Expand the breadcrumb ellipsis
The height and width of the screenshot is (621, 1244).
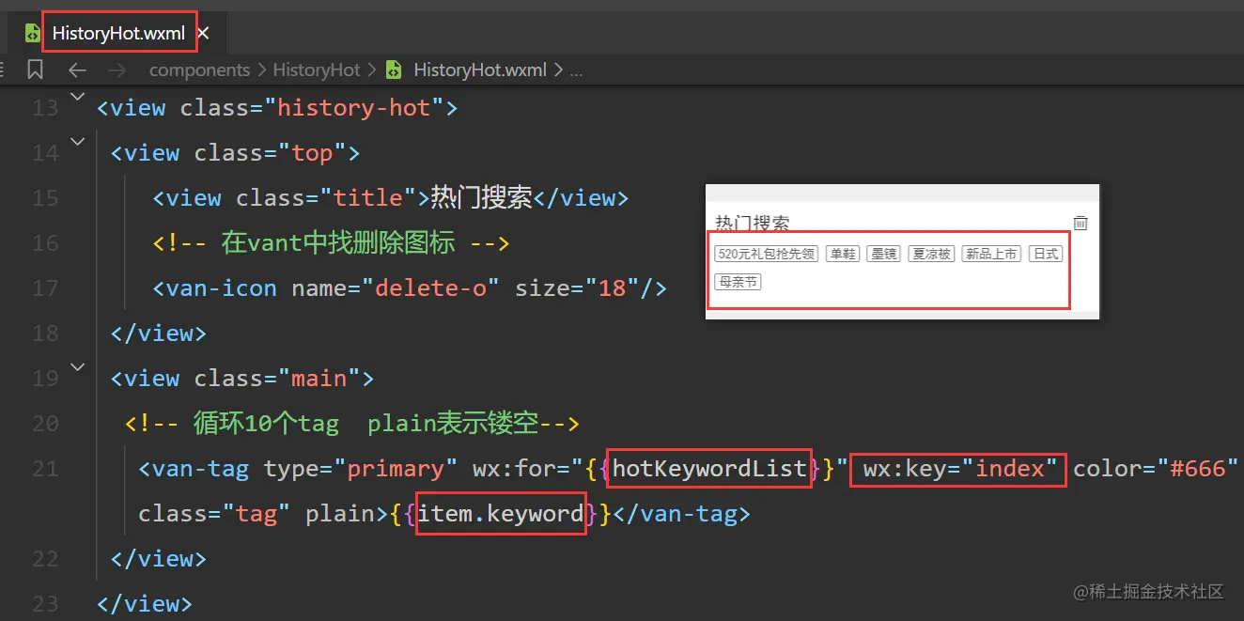click(576, 70)
